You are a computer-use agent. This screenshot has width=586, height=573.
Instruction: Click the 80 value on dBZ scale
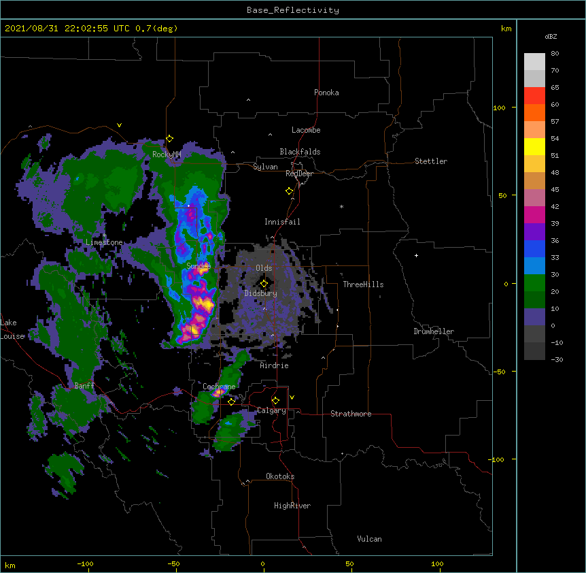555,54
